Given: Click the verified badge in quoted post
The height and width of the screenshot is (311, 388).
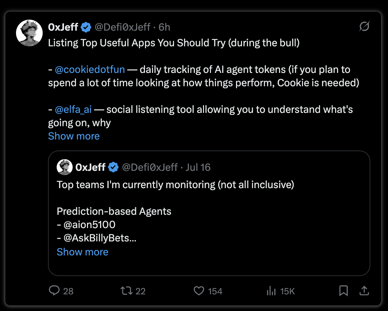Looking at the screenshot, I should tap(113, 167).
